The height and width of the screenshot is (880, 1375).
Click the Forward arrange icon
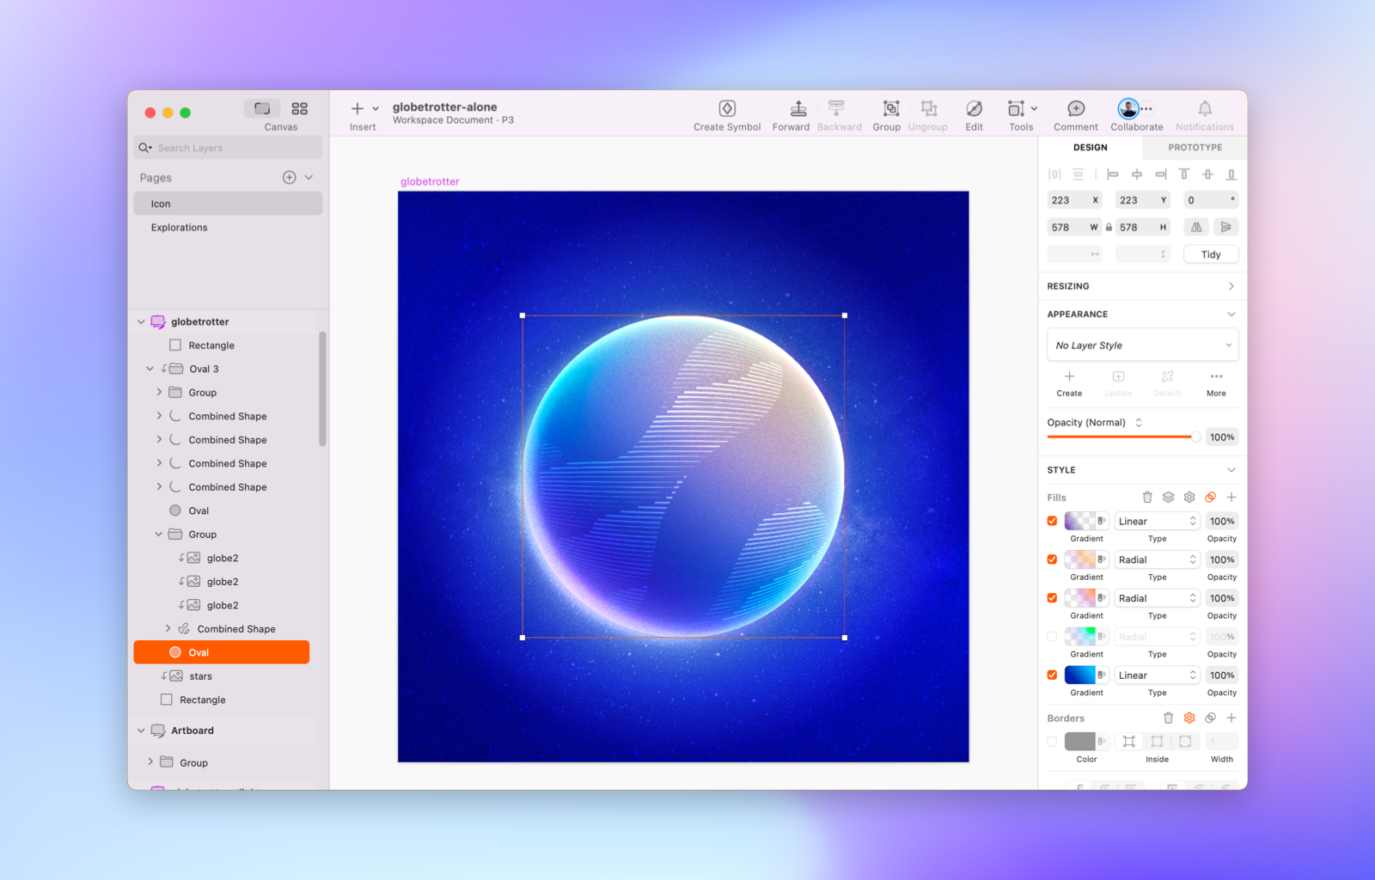click(x=791, y=114)
